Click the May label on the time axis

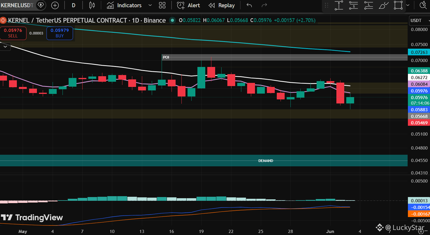[22, 232]
